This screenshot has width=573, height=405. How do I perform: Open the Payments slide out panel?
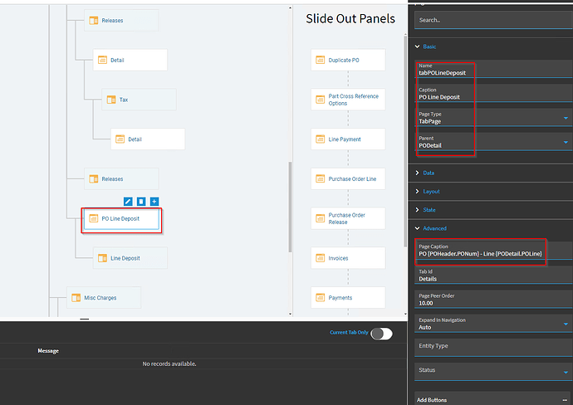click(348, 298)
